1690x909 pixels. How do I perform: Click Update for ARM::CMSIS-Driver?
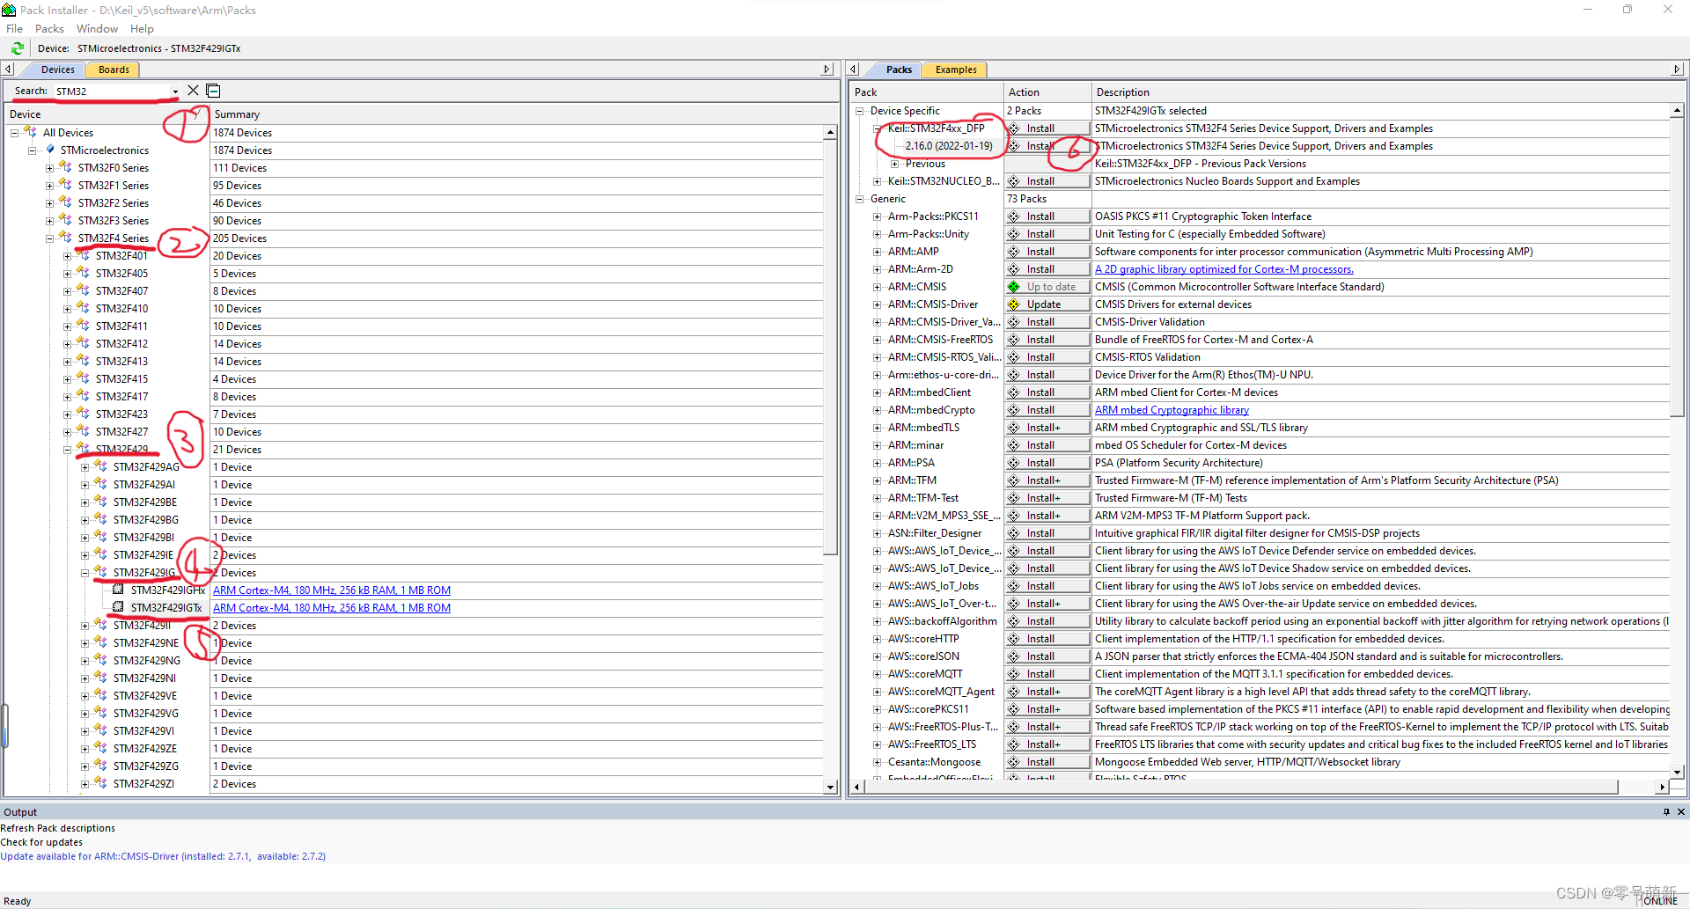tap(1047, 304)
